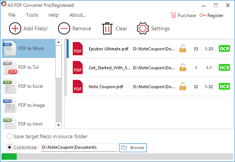Minimize the All PDF Converter window
This screenshot has height=162, width=235.
click(204, 6)
